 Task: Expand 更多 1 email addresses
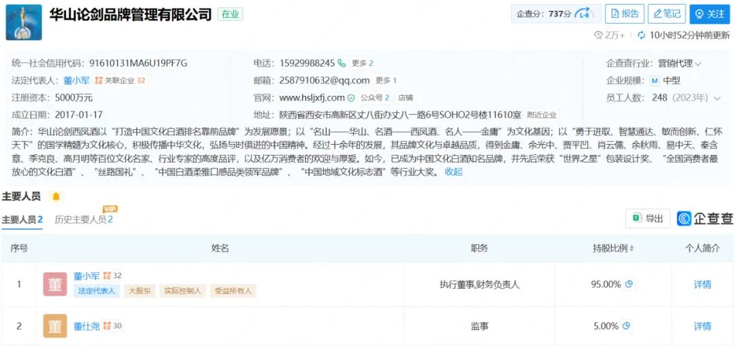(386, 80)
